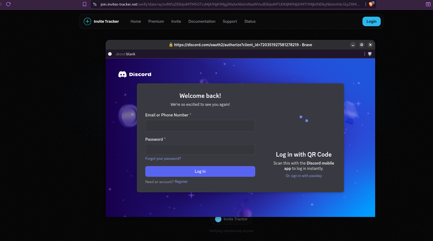Screen dimensions: 433x241
Task: Open the Invite nav item
Action: tap(176, 21)
